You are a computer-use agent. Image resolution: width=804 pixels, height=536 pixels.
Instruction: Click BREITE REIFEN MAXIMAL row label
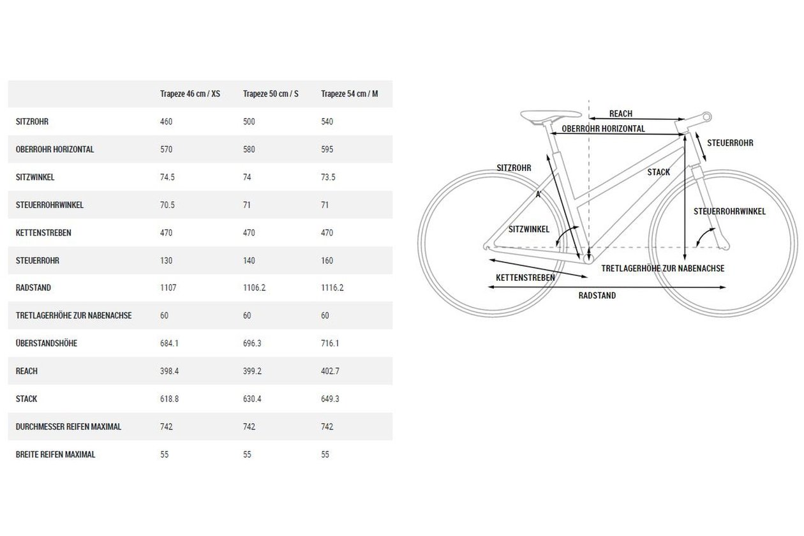56,454
